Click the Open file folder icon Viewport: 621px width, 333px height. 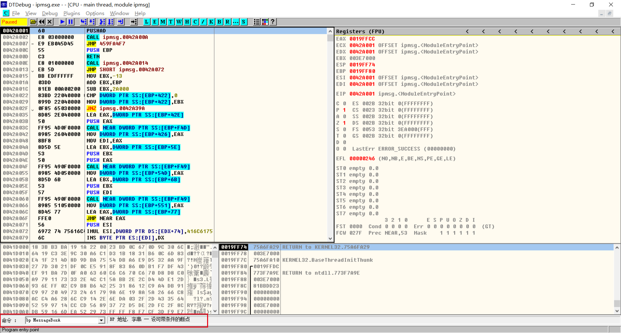33,22
